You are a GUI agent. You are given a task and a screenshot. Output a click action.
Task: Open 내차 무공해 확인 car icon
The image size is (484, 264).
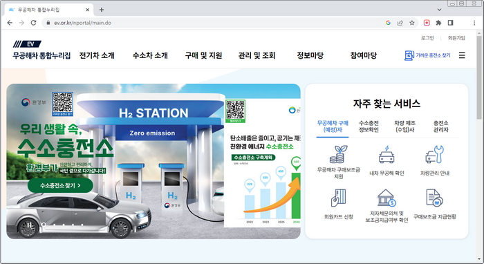(387, 155)
